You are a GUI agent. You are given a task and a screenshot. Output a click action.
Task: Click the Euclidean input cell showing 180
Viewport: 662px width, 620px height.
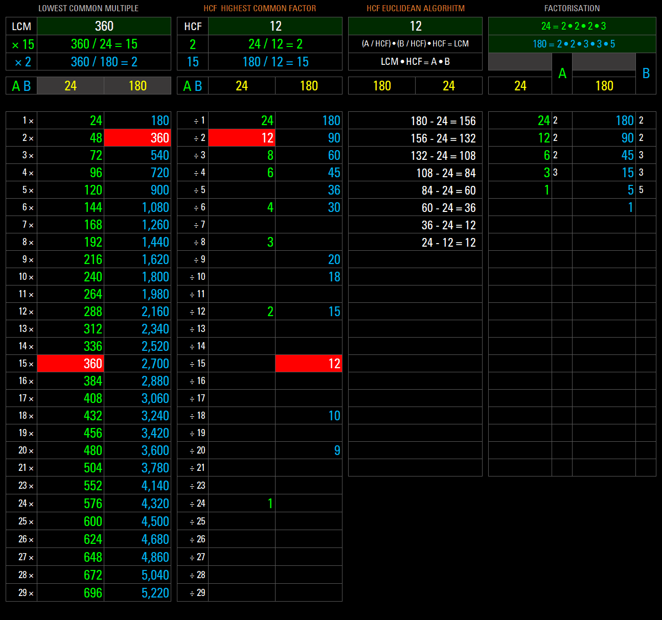click(x=382, y=86)
